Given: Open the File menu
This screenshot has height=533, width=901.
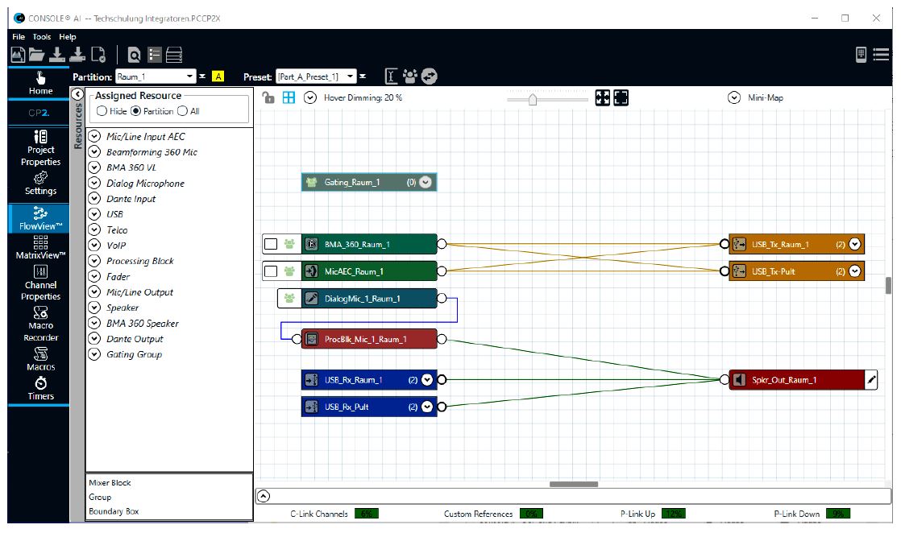Looking at the screenshot, I should [x=19, y=37].
